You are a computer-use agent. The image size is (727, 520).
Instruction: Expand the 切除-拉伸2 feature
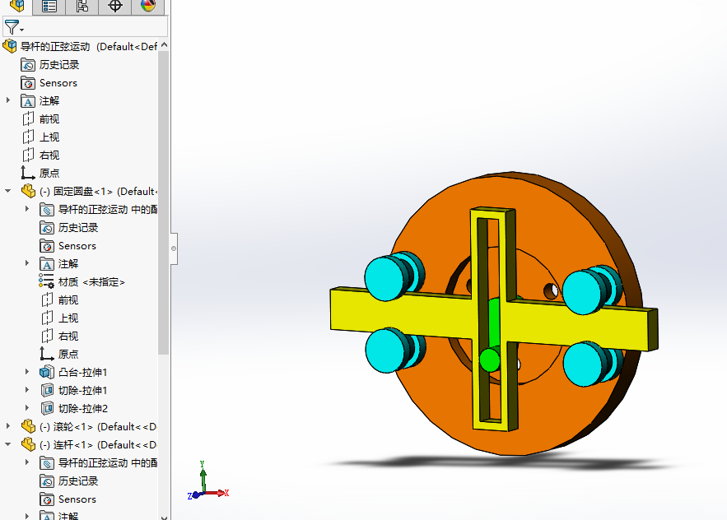pyautogui.click(x=27, y=408)
